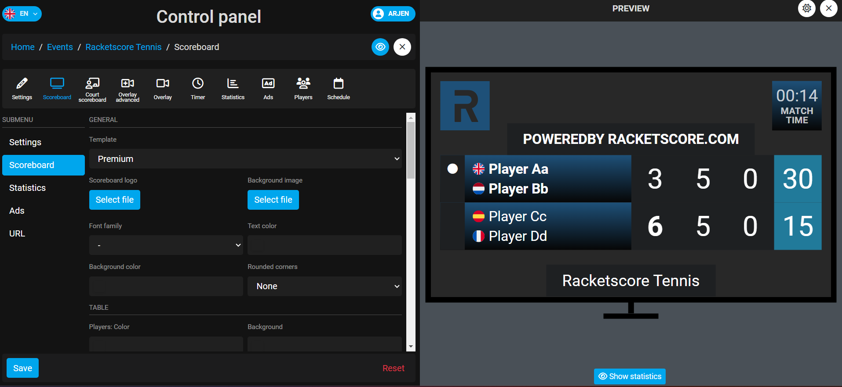Select Scoreboard in the submenu
The image size is (842, 387).
tap(43, 165)
